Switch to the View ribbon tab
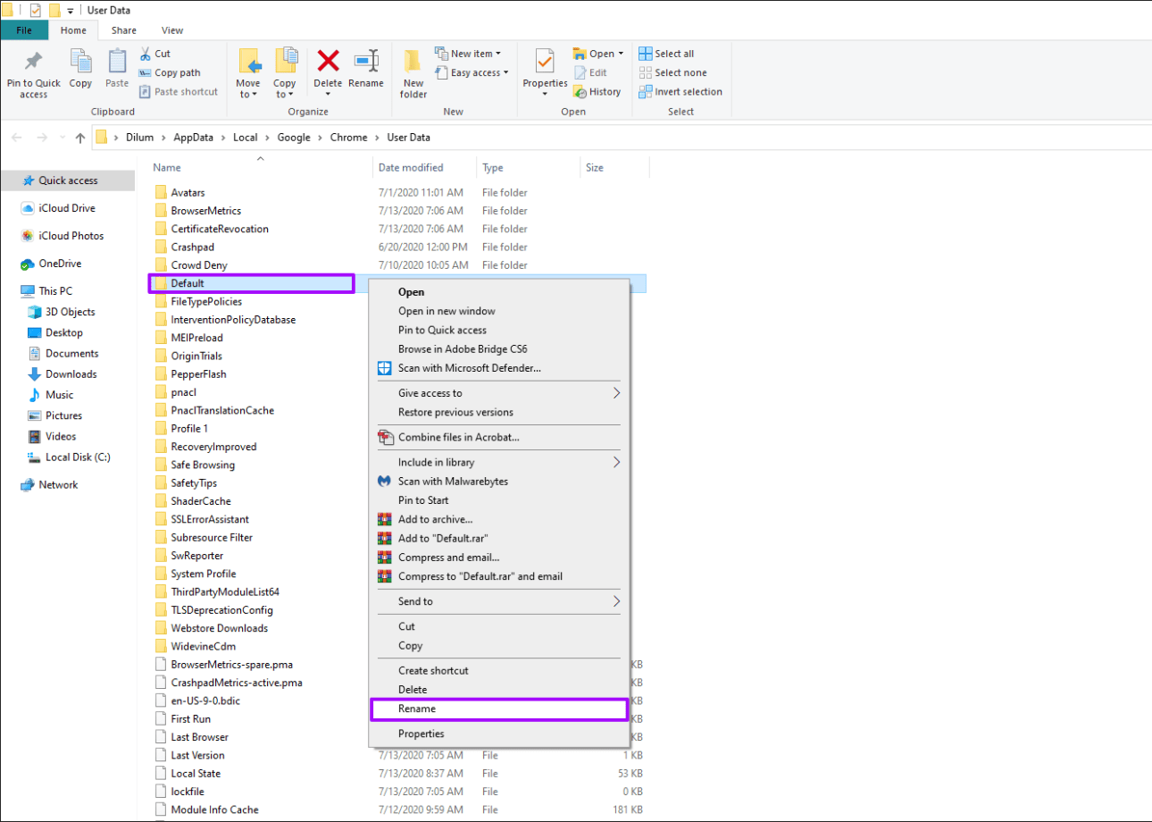The height and width of the screenshot is (822, 1152). (172, 30)
